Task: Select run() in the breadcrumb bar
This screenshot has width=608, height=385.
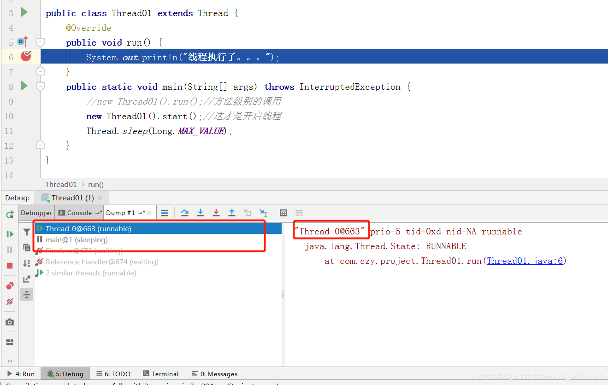Action: (96, 184)
